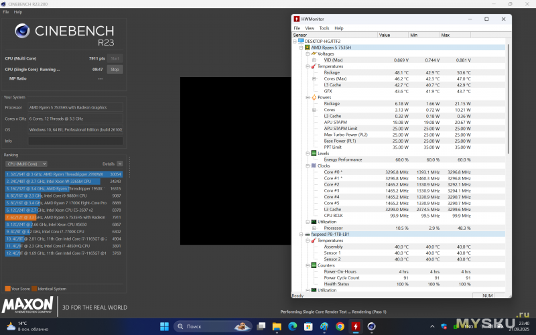This screenshot has width=536, height=335.
Task: Open Task View on the taskbar
Action: 261,326
